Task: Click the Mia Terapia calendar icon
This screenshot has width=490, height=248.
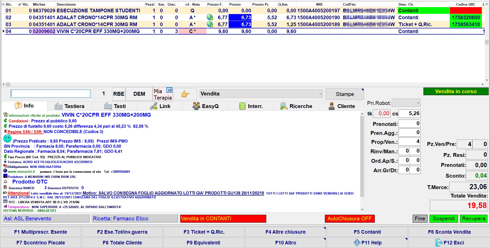Action: pos(169,90)
